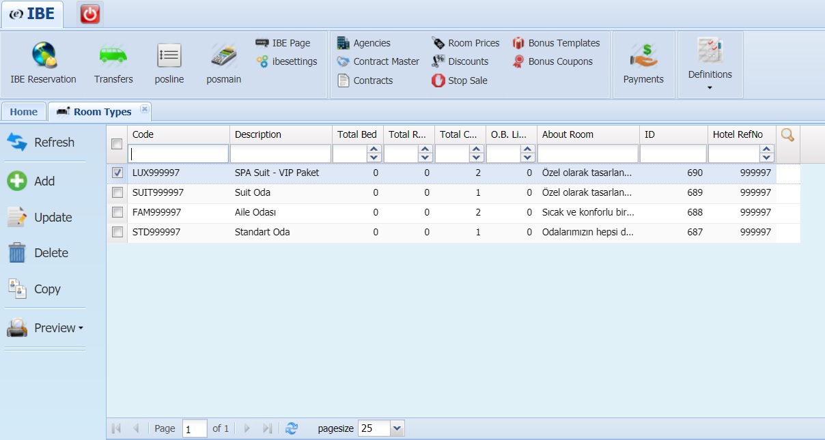Select the Standart Oda description cell

(281, 232)
